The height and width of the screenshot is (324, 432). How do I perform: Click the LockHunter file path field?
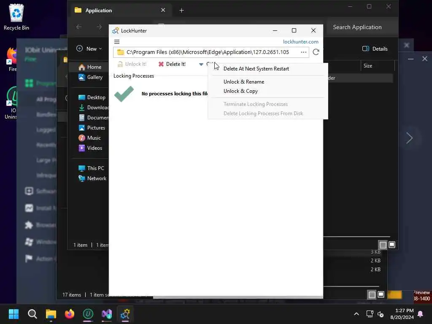click(211, 52)
